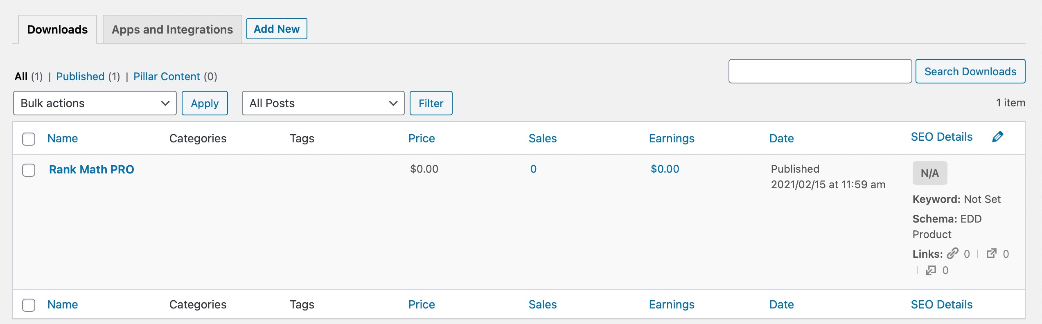Click the Published date text
Screen dimensions: 1042x324
tap(795, 169)
